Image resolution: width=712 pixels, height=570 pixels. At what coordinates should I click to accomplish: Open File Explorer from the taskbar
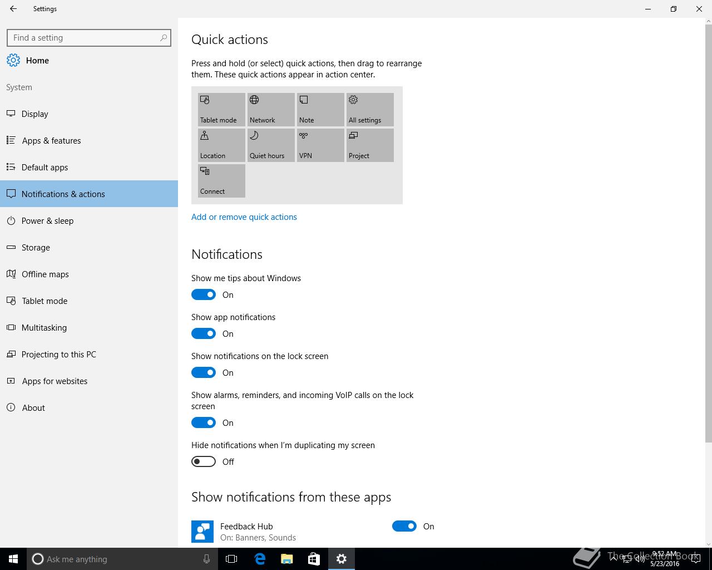pos(286,559)
